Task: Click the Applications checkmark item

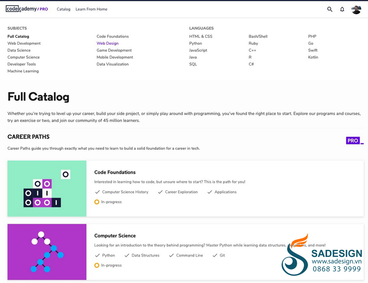Action: tap(222, 192)
